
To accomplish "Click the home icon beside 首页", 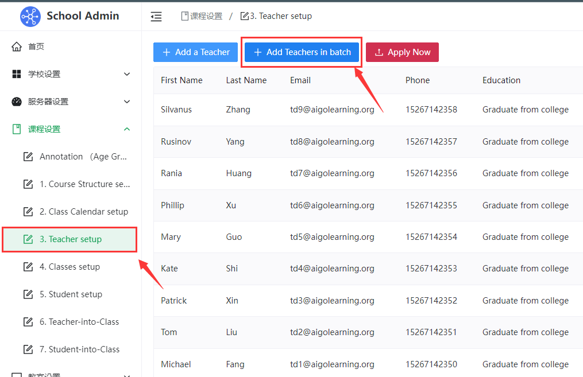I will point(17,46).
